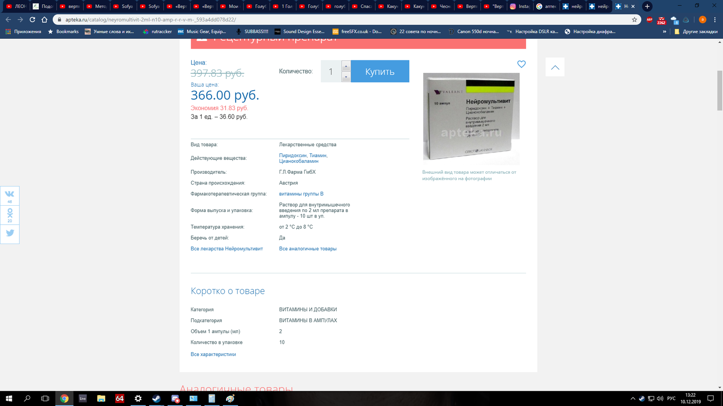
Task: Switch to the 'ЛЕОН' YouTube tab
Action: click(x=16, y=6)
